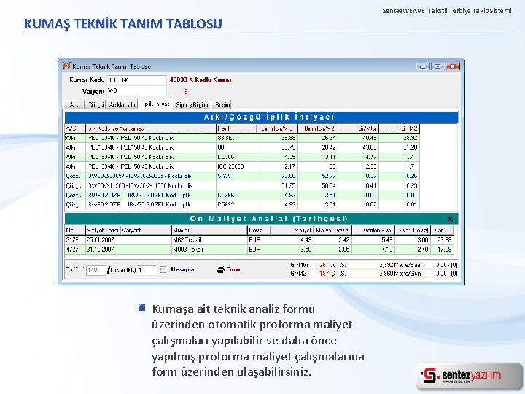Click the 52.77 cell in the Çözgü row

click(318, 176)
